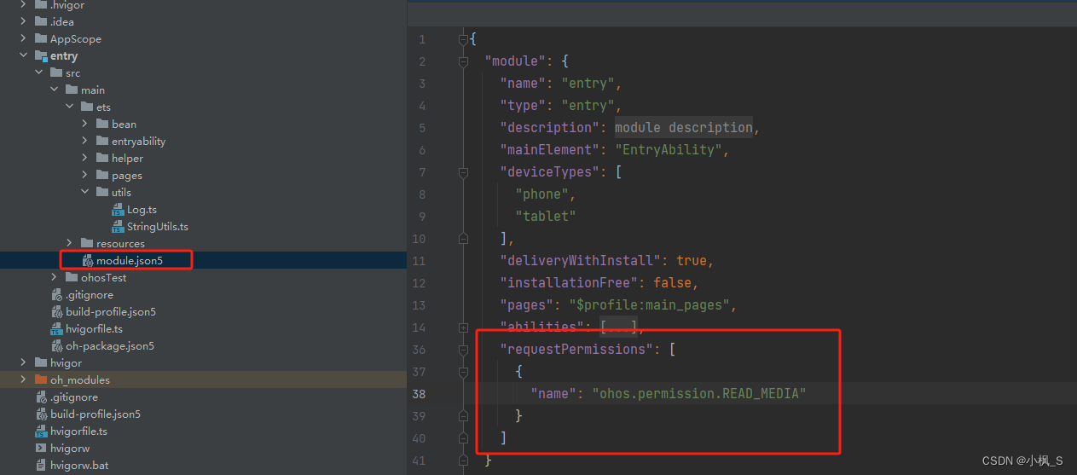
Task: Click the entry .gitignore file icon
Action: (x=57, y=294)
